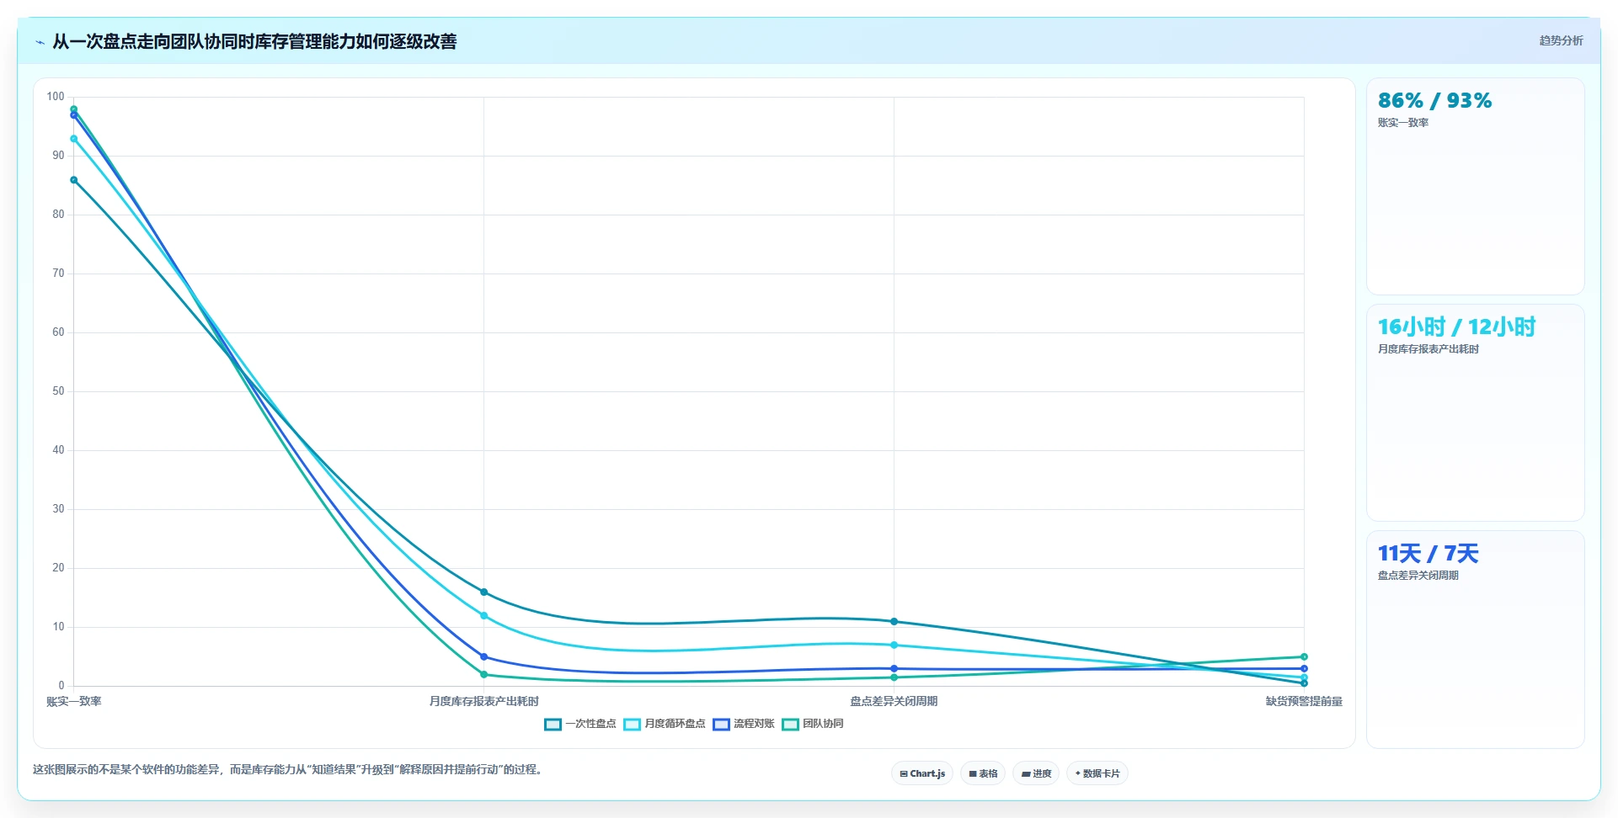Click the 月度循环盘点 point at 盘点差异关闭周期 (7)

894,645
